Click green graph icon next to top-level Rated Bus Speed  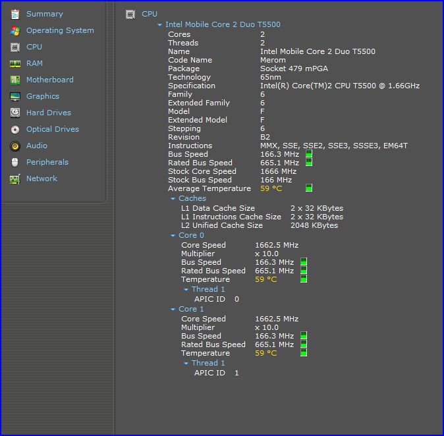309,162
